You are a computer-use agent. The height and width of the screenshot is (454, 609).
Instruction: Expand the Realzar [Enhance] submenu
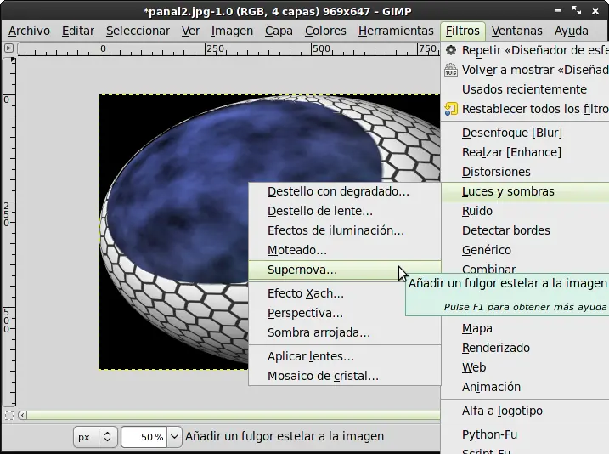[525, 152]
